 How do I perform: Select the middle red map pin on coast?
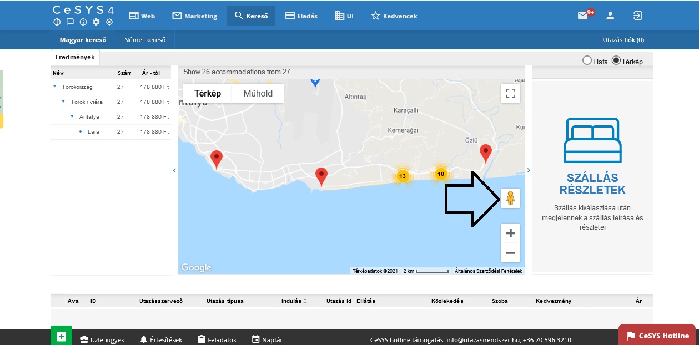coord(321,177)
